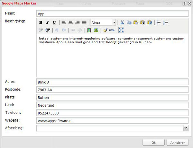Focus the Website field
193x148 pixels.
pos(112,120)
